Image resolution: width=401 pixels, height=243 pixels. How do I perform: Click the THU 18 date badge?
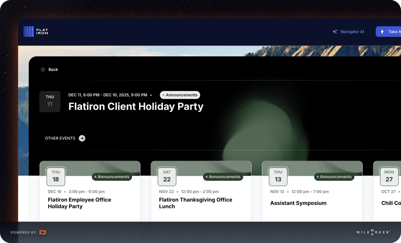pos(56,177)
